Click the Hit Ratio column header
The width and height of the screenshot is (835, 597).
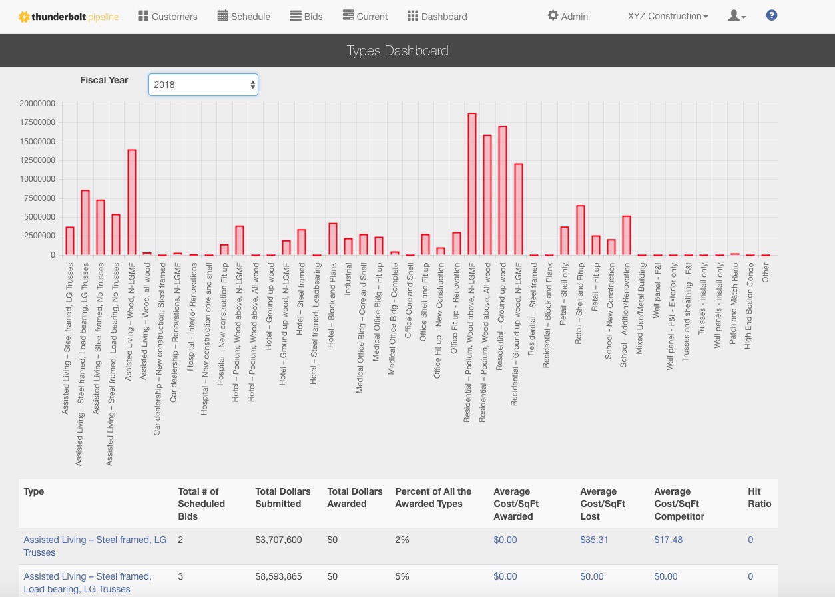click(759, 497)
